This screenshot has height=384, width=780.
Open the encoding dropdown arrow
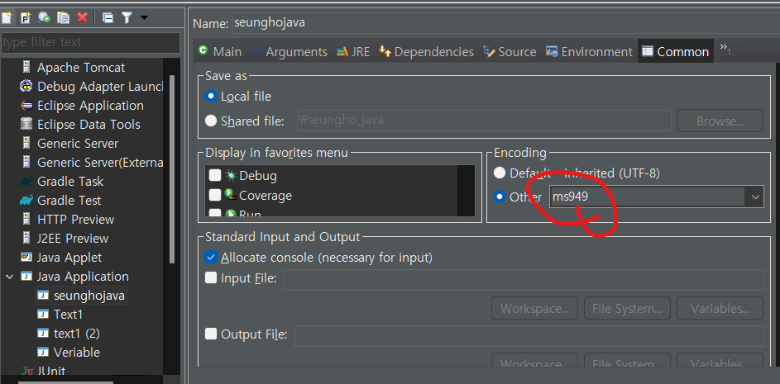[754, 197]
